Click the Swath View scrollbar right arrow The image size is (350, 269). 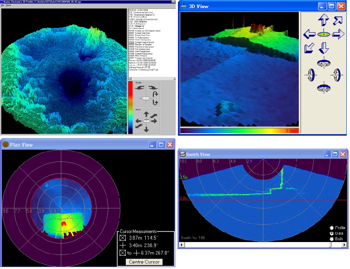click(x=345, y=245)
